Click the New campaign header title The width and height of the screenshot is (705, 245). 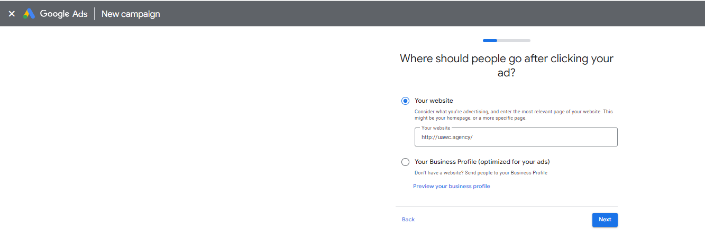tap(131, 14)
